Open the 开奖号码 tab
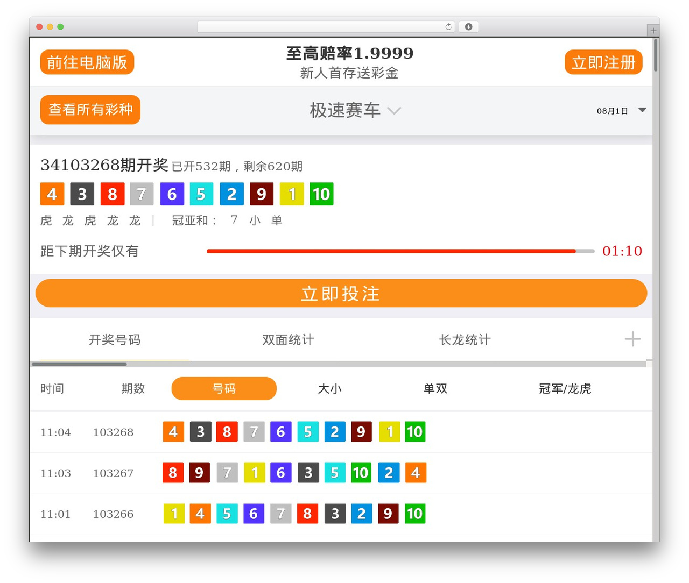689x583 pixels. point(115,339)
